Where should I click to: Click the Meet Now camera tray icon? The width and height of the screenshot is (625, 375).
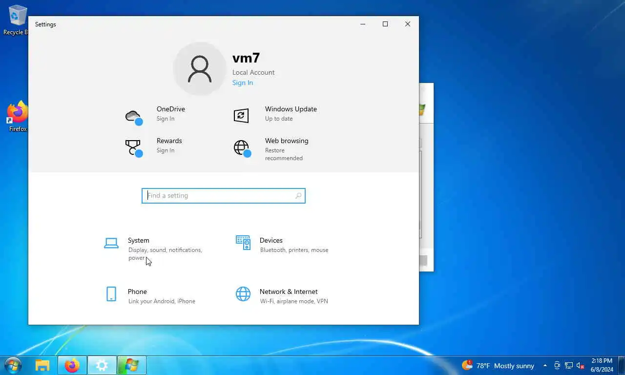[557, 366]
